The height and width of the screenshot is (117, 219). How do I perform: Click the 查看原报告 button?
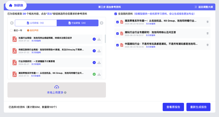coord(173,107)
